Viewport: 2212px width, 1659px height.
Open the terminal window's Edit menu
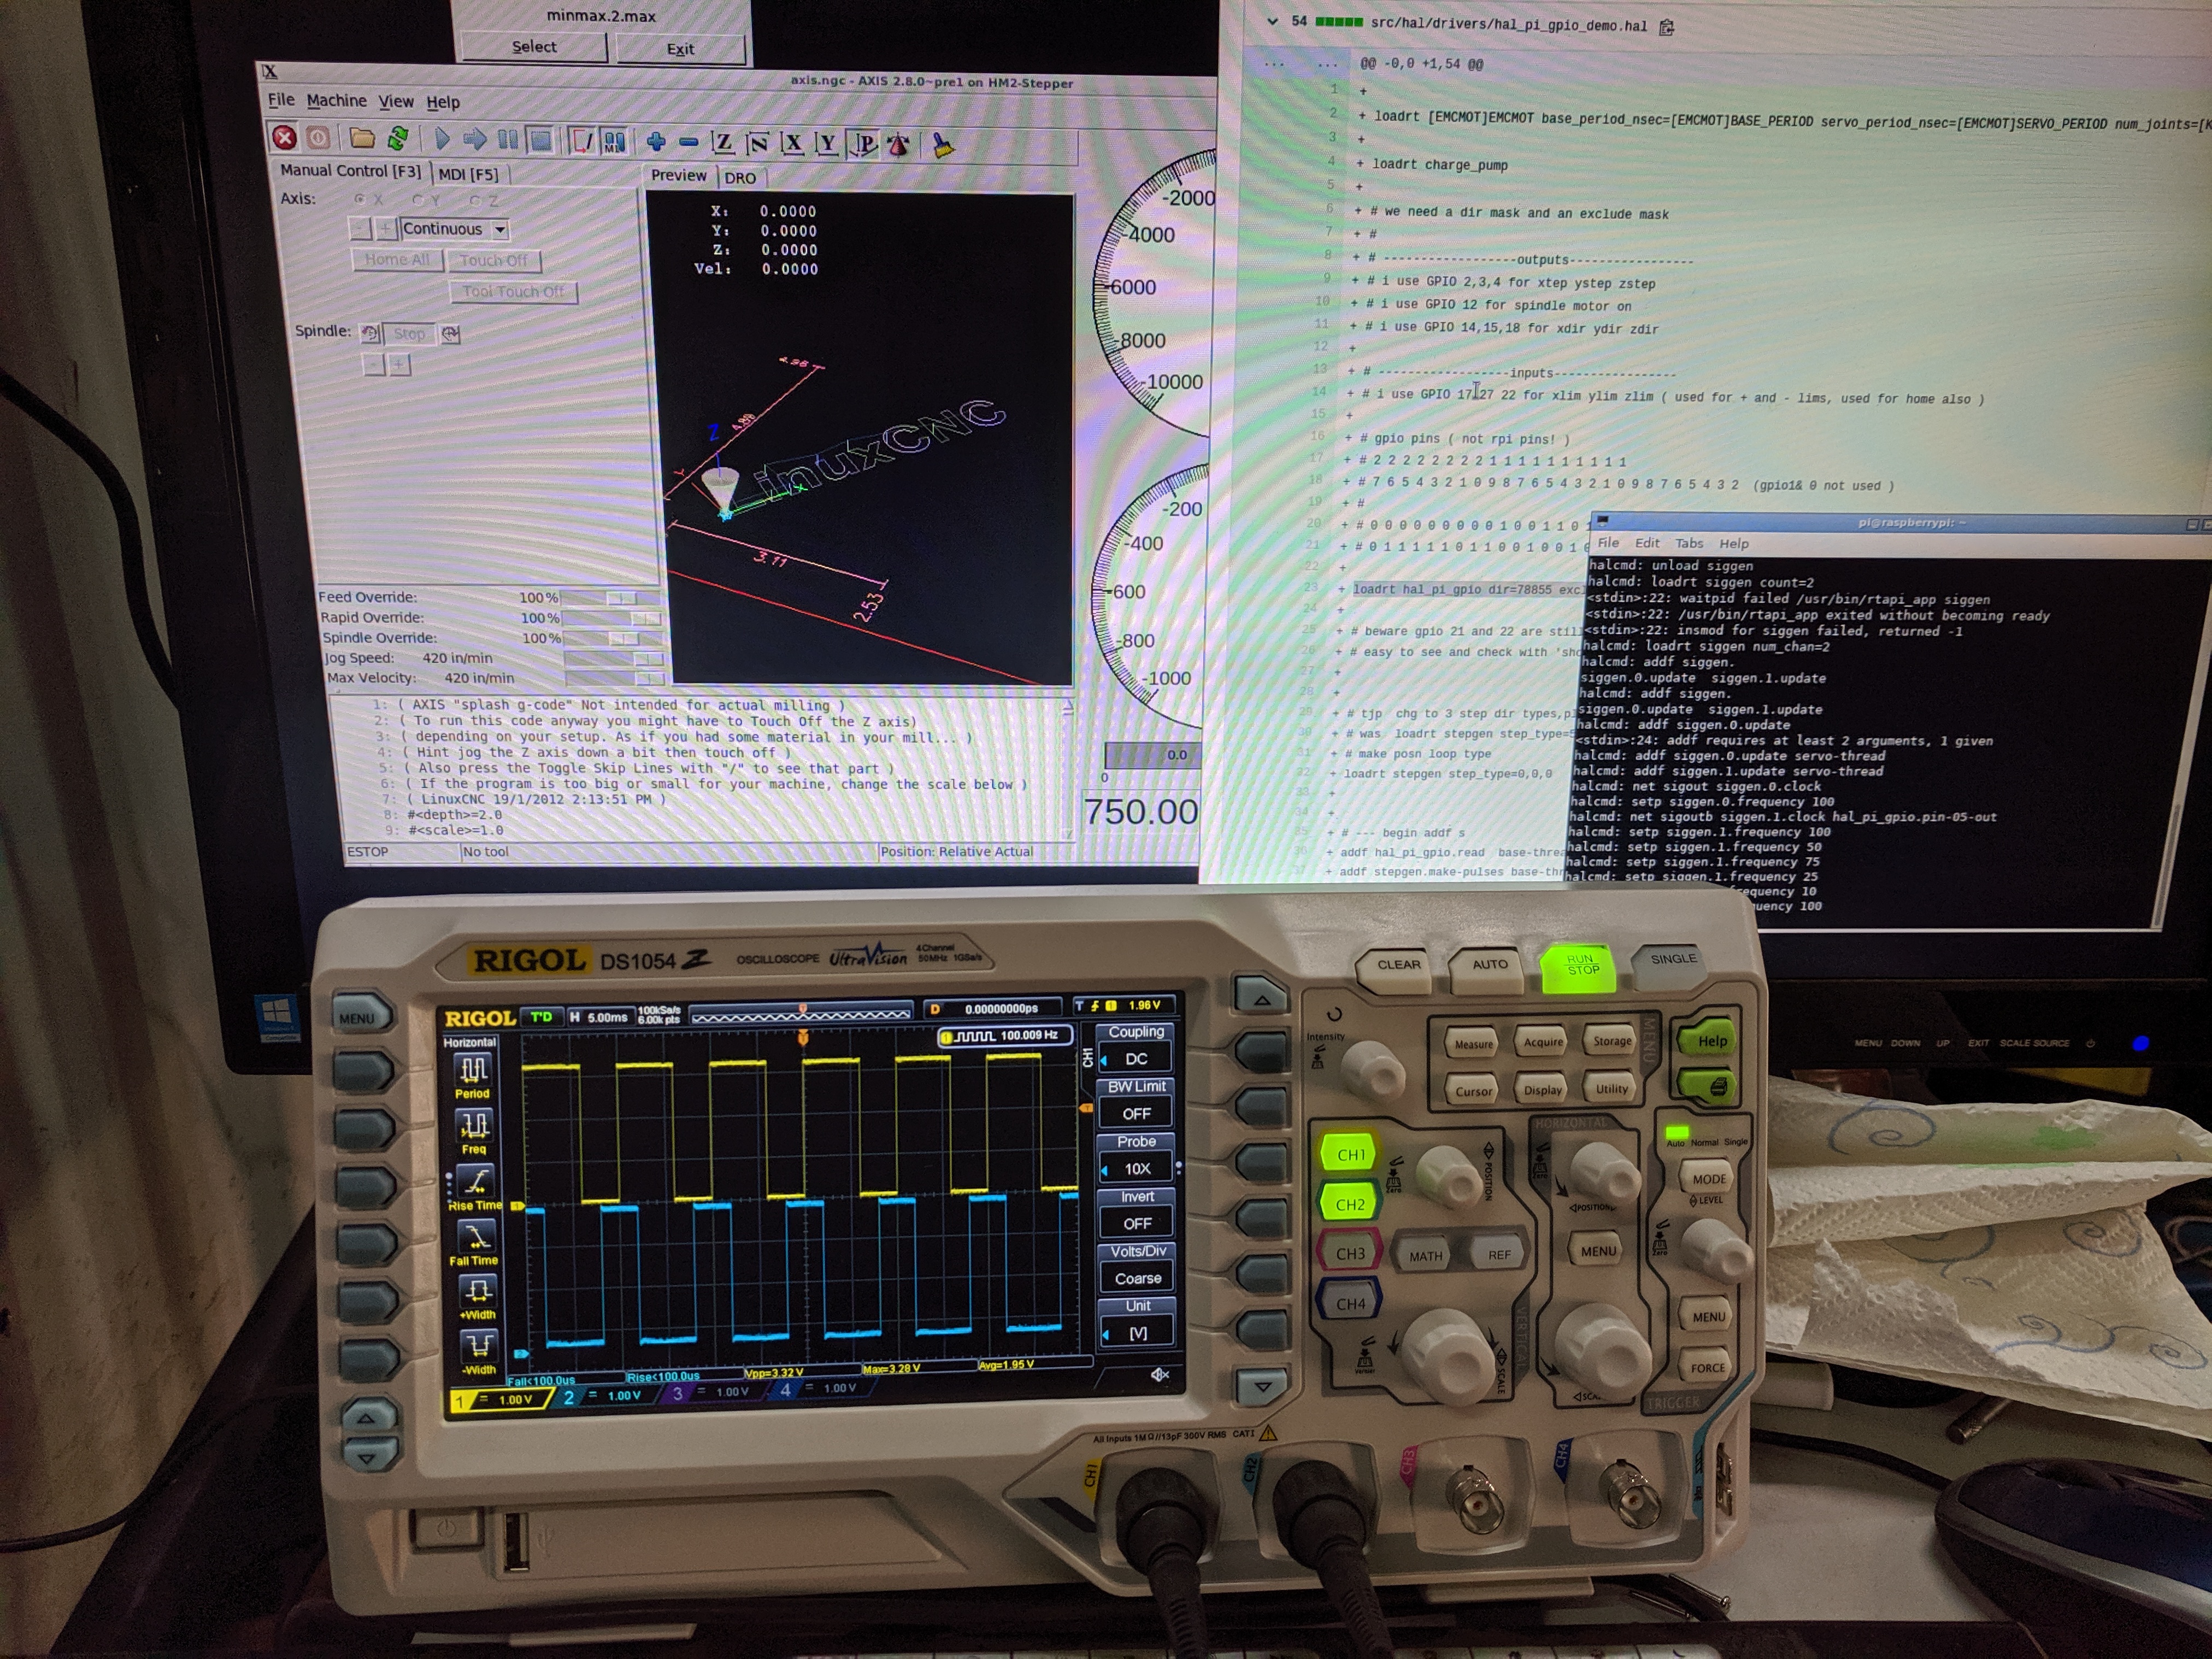(x=1646, y=543)
